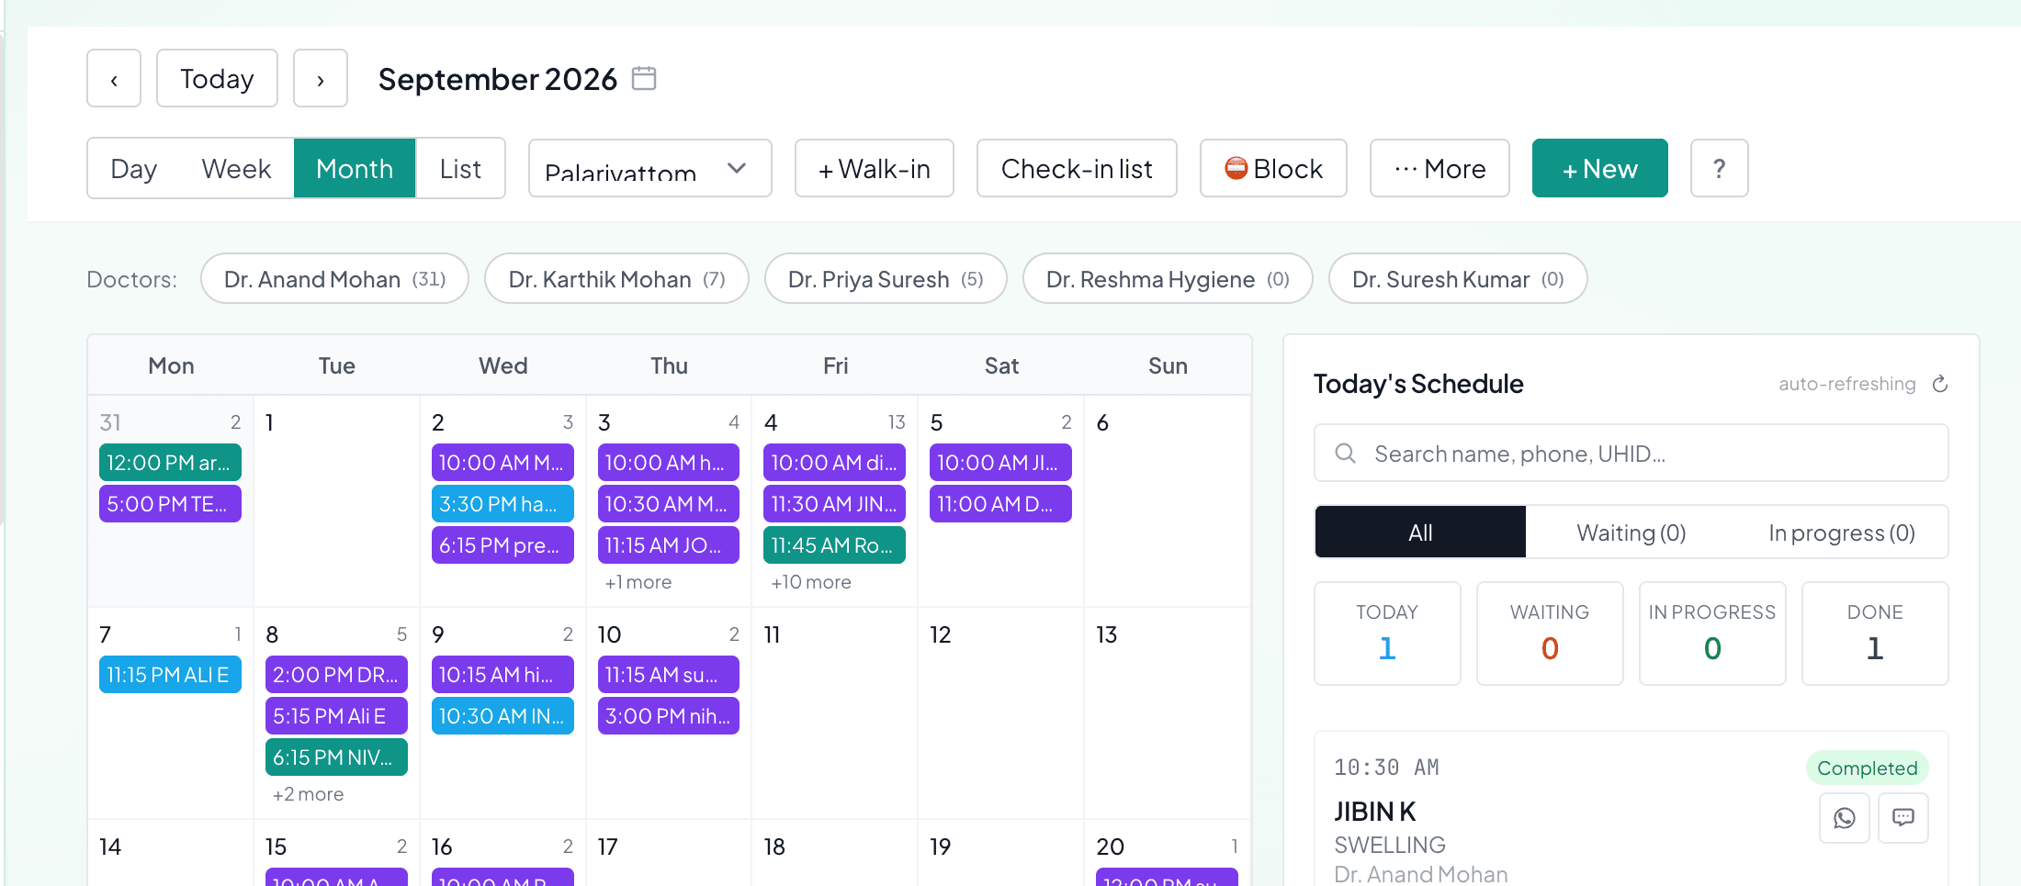This screenshot has height=886, width=2021.
Task: Open 11:00 AM D appointment on September 5
Action: (x=1000, y=504)
